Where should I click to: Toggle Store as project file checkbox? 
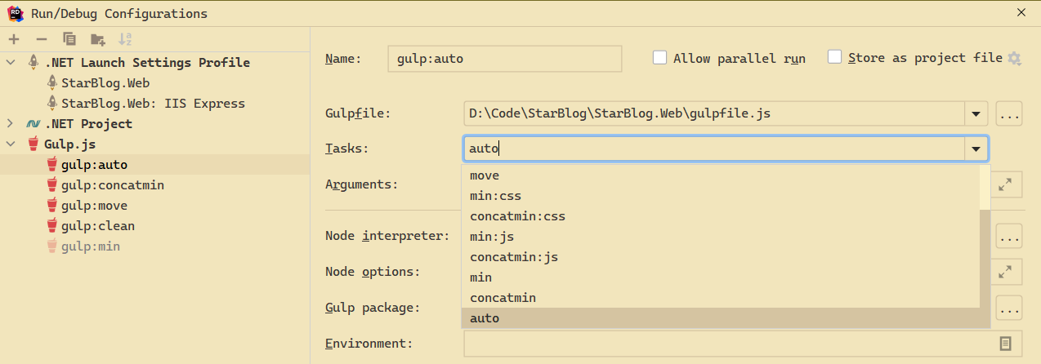tap(834, 57)
